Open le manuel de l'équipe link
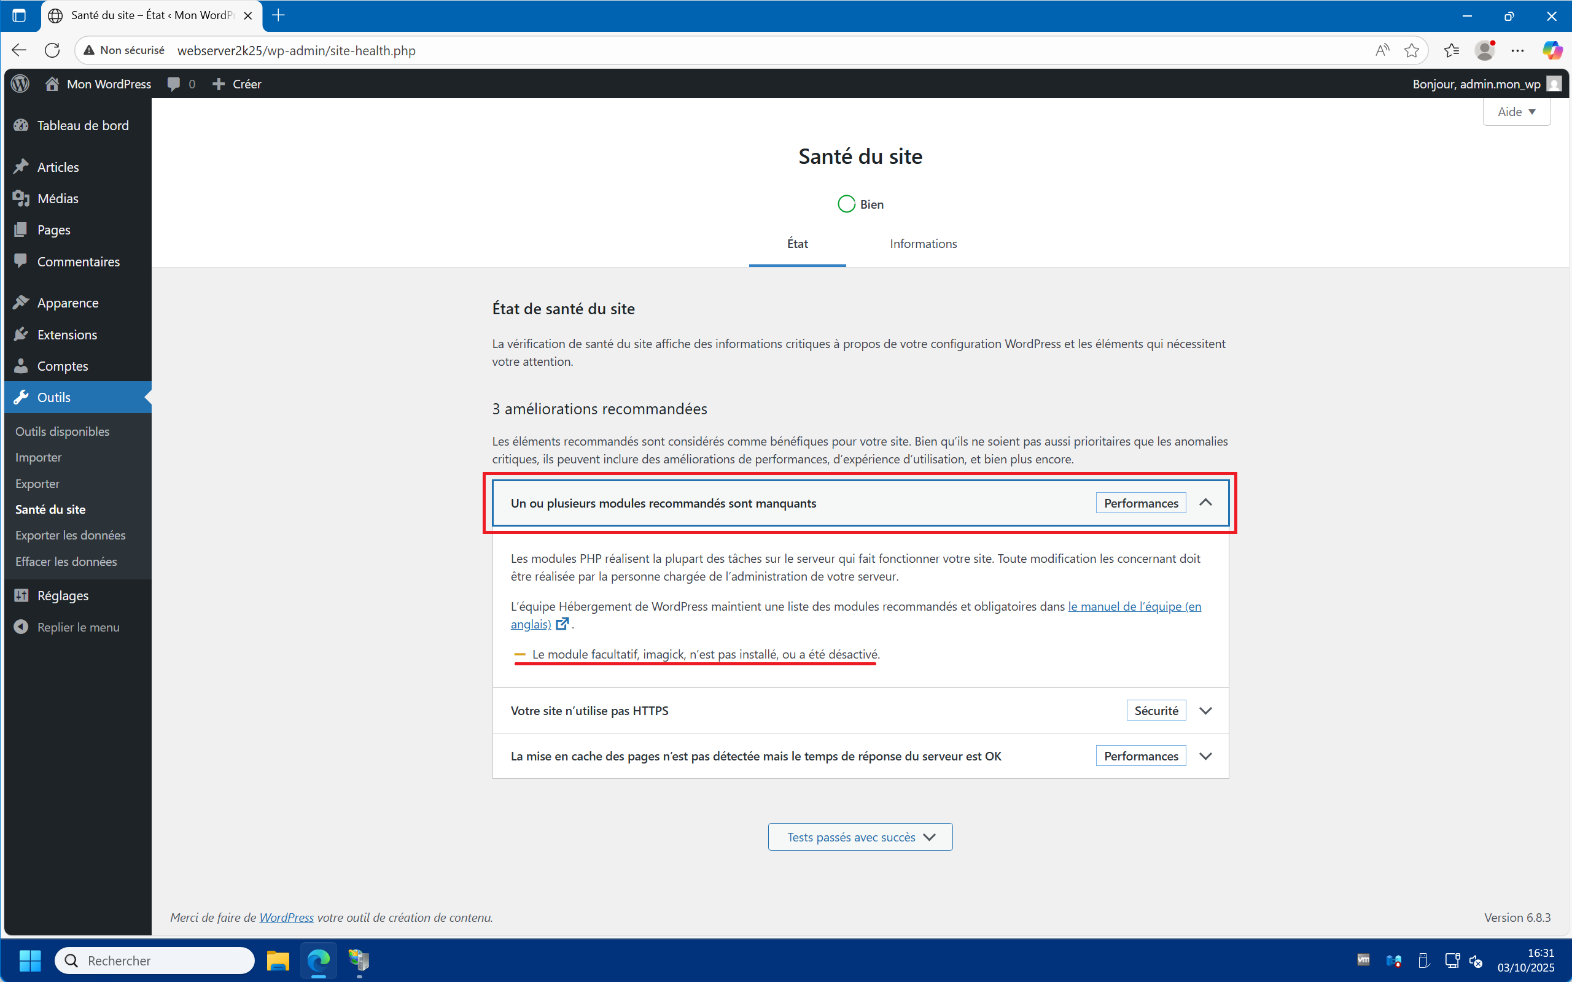 1134,606
